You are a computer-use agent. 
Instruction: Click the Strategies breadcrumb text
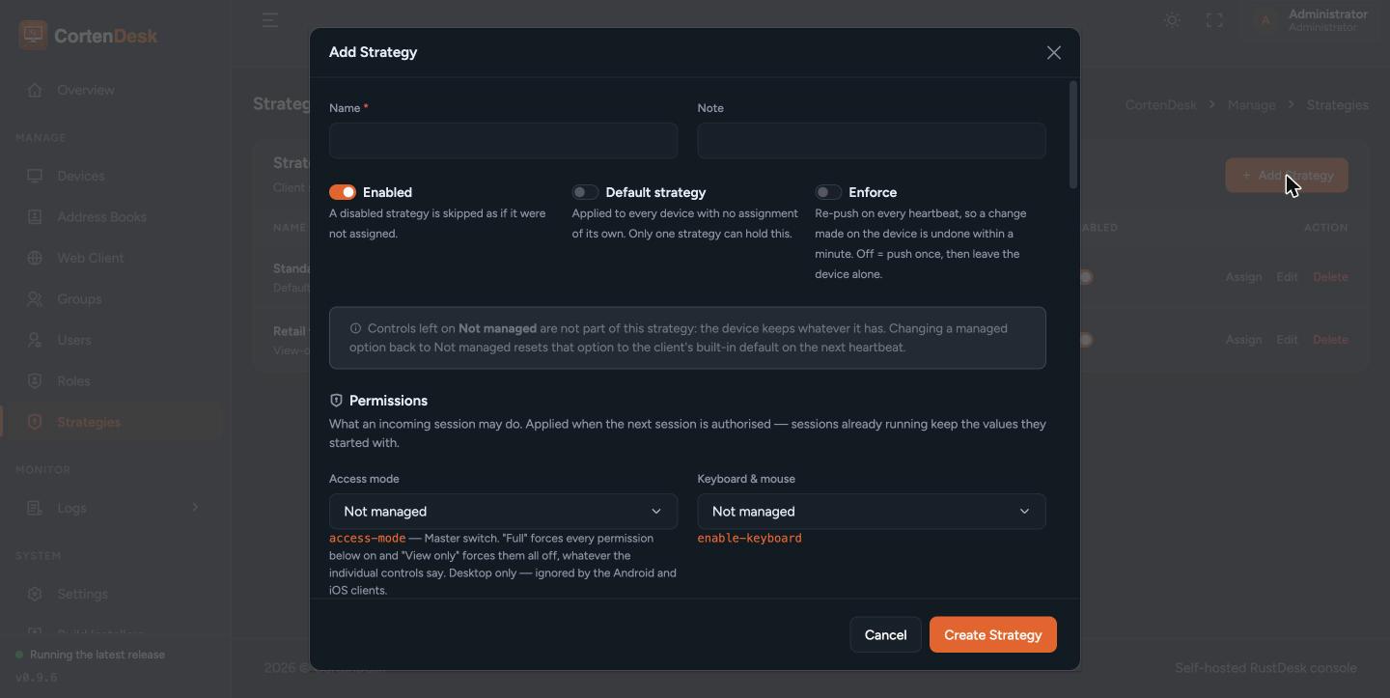point(1337,104)
